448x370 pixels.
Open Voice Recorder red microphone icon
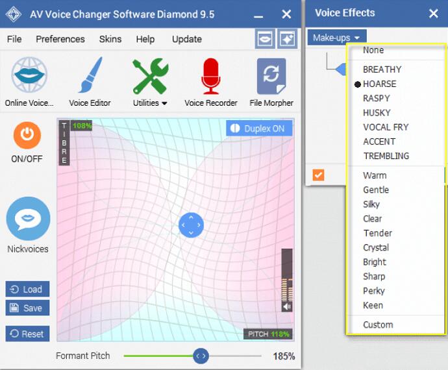[211, 76]
